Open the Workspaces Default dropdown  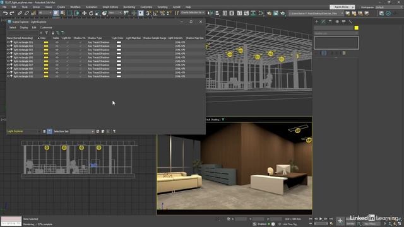click(389, 7)
